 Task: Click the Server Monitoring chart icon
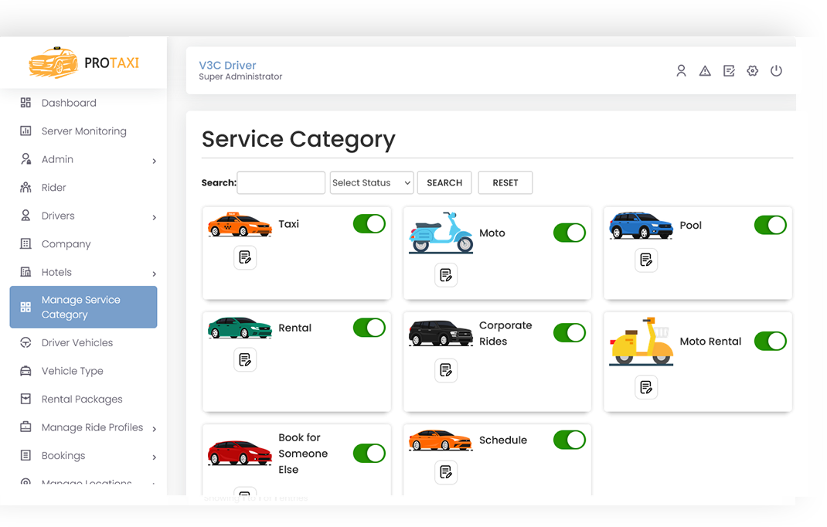[26, 131]
